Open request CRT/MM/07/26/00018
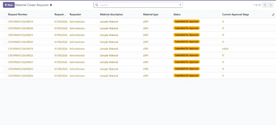The image size is (276, 125). (20, 49)
